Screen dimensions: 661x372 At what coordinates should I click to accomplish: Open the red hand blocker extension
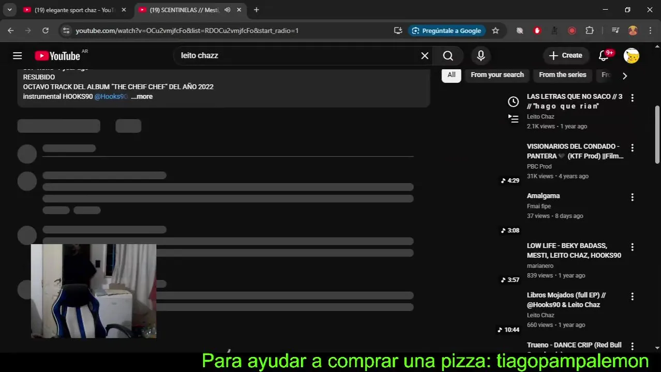(x=537, y=30)
